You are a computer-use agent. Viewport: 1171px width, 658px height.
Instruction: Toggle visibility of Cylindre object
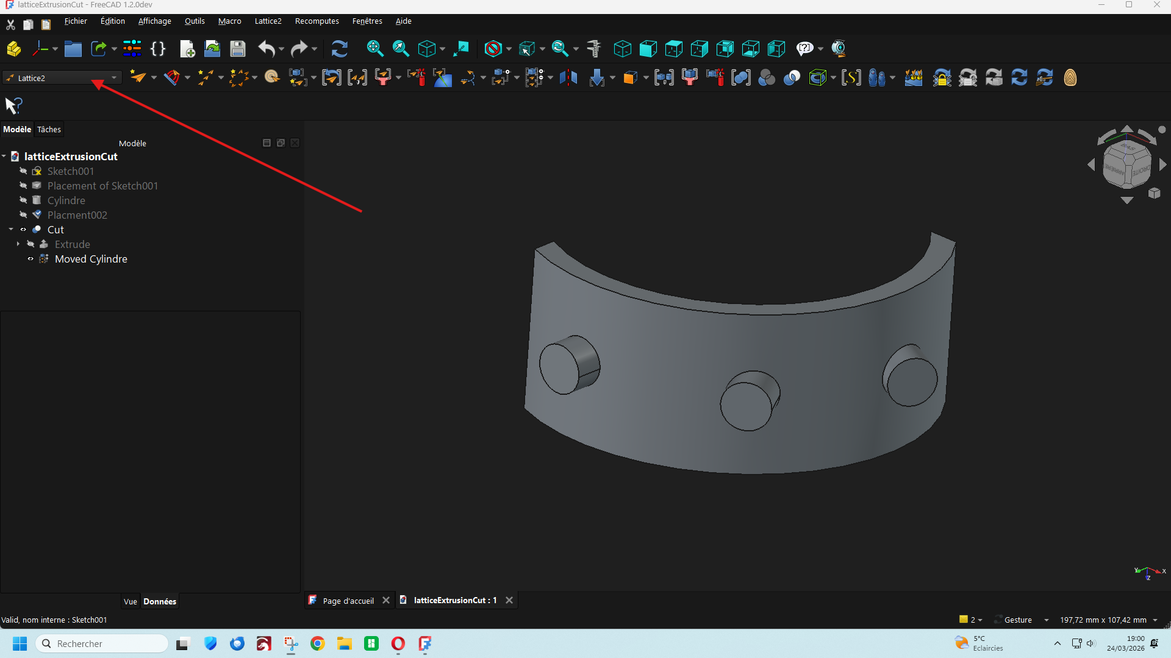(23, 200)
